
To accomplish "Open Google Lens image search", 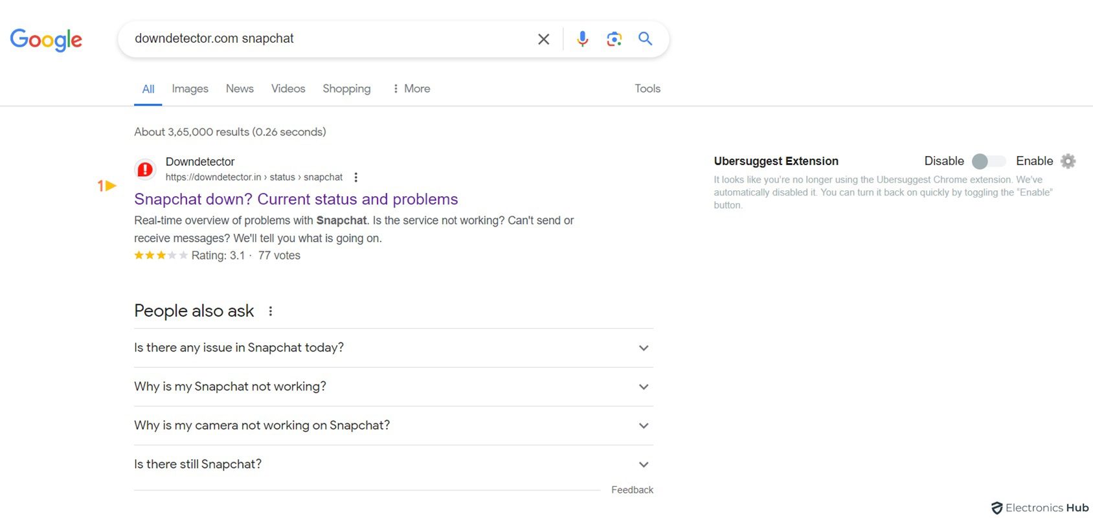I will click(x=614, y=39).
